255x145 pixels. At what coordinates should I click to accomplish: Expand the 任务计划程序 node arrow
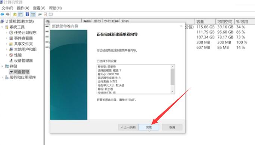(7, 33)
